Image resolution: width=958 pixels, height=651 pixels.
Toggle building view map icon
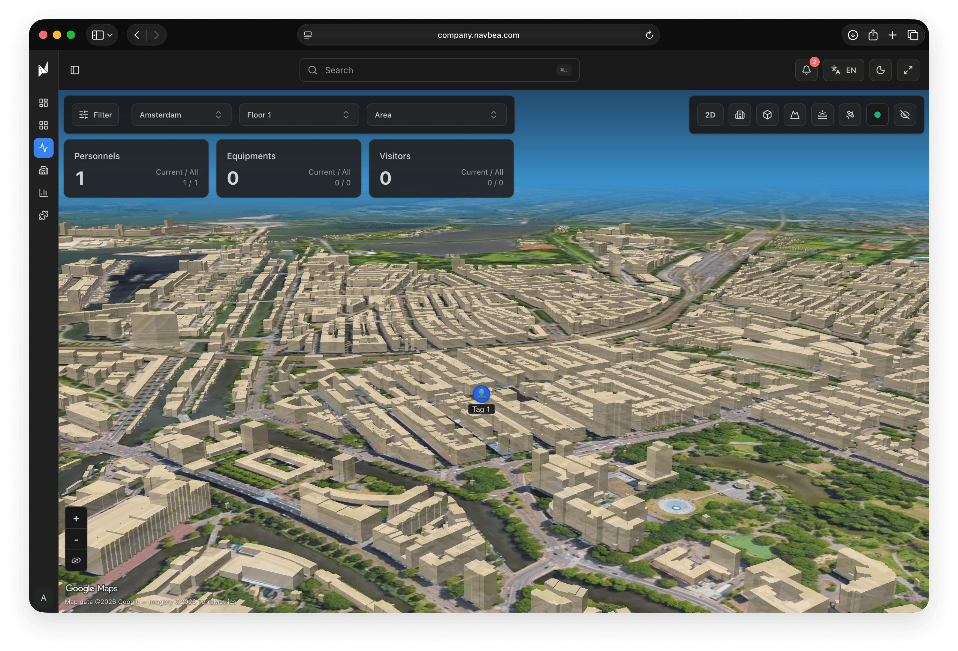pos(740,115)
